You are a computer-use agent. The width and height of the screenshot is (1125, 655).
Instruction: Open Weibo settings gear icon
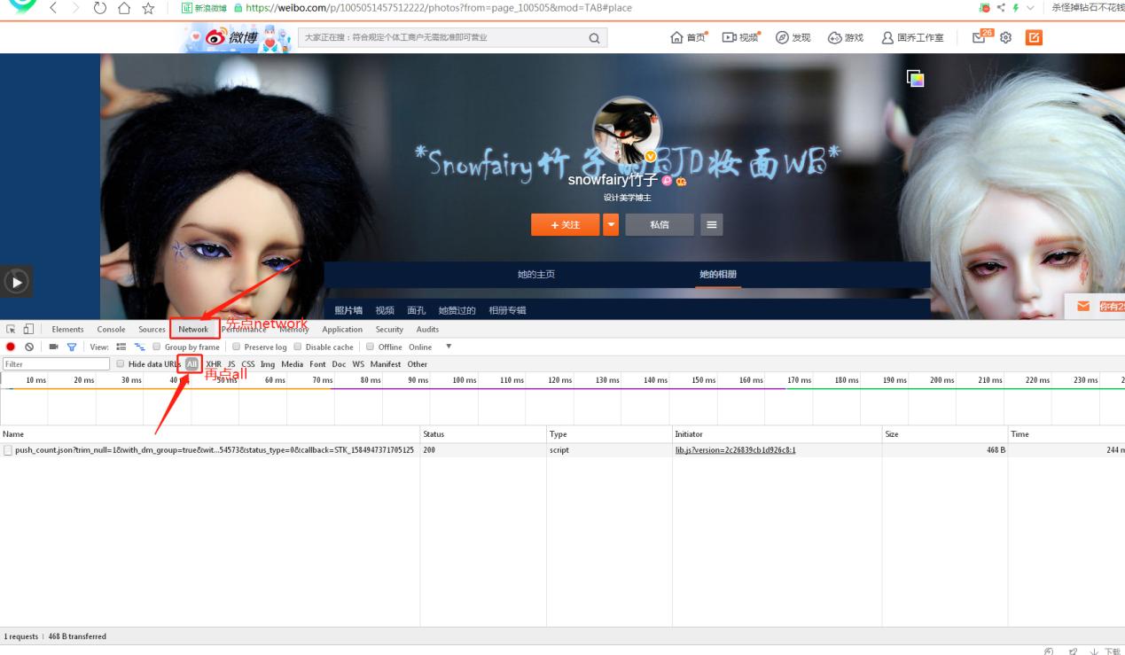1005,38
